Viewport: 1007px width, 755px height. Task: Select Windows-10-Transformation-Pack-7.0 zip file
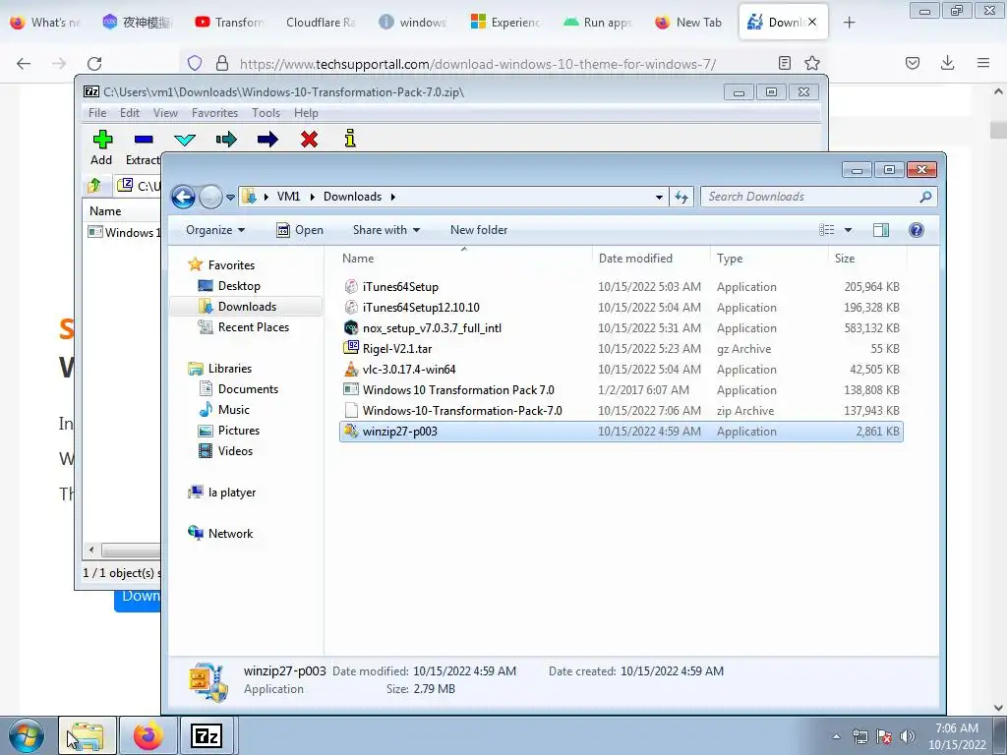click(622, 410)
